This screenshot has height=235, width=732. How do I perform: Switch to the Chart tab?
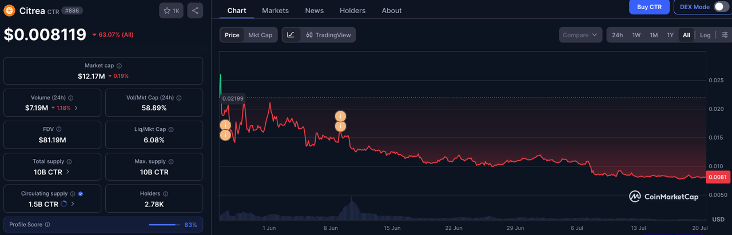pos(237,10)
